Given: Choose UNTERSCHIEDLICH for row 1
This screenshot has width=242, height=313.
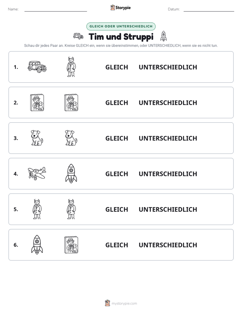Looking at the screenshot, I should 168,67.
